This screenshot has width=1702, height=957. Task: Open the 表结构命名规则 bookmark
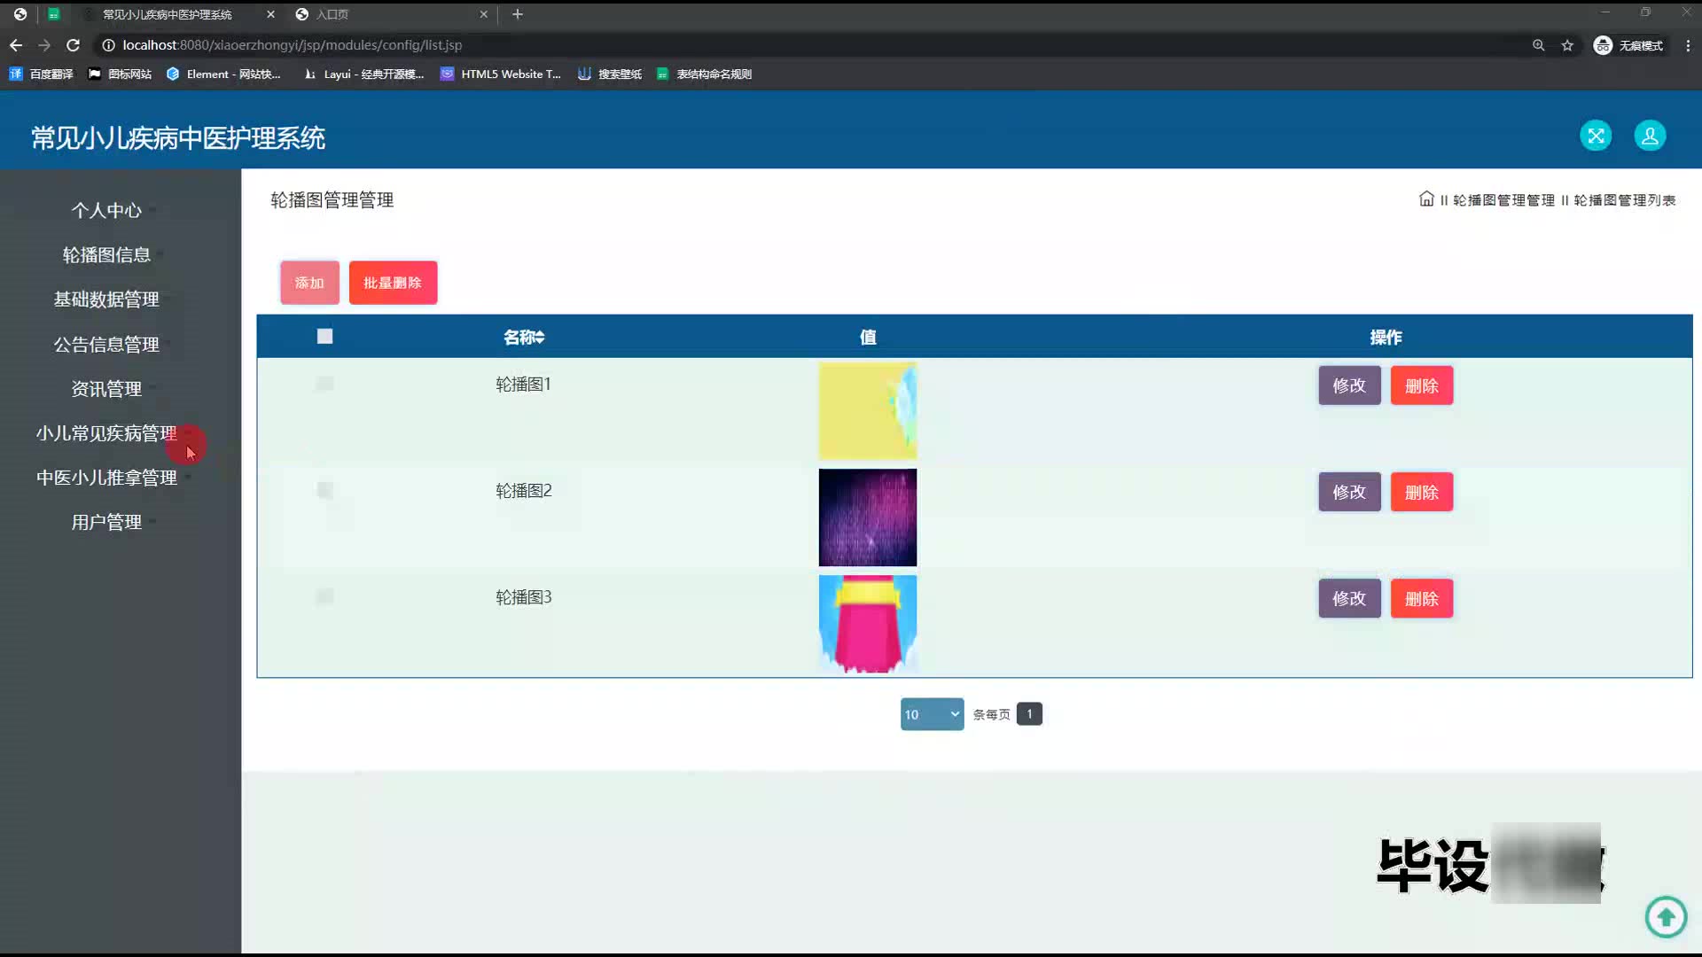tap(705, 74)
